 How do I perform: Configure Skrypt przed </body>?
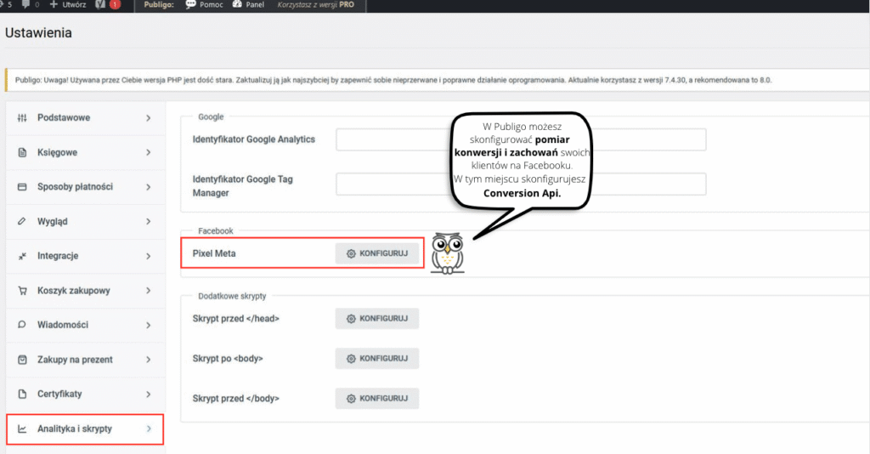[x=376, y=399]
